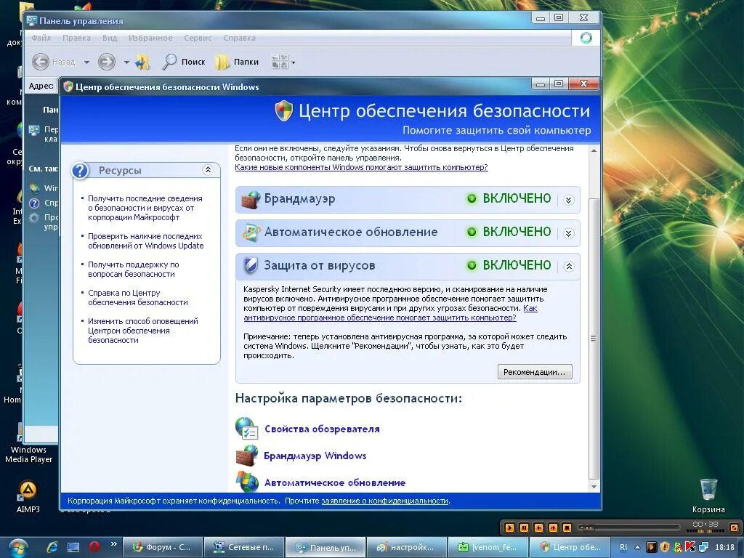Screen dimensions: 744x558
Task: Expand the Автоматическое обновление section chevron
Action: point(568,233)
